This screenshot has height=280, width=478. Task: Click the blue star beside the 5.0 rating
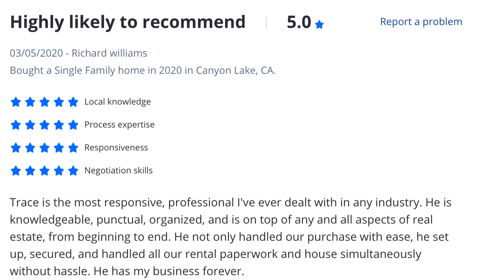[319, 24]
